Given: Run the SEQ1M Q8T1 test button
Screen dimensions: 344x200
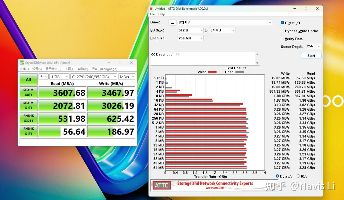Looking at the screenshot, I should (x=29, y=92).
